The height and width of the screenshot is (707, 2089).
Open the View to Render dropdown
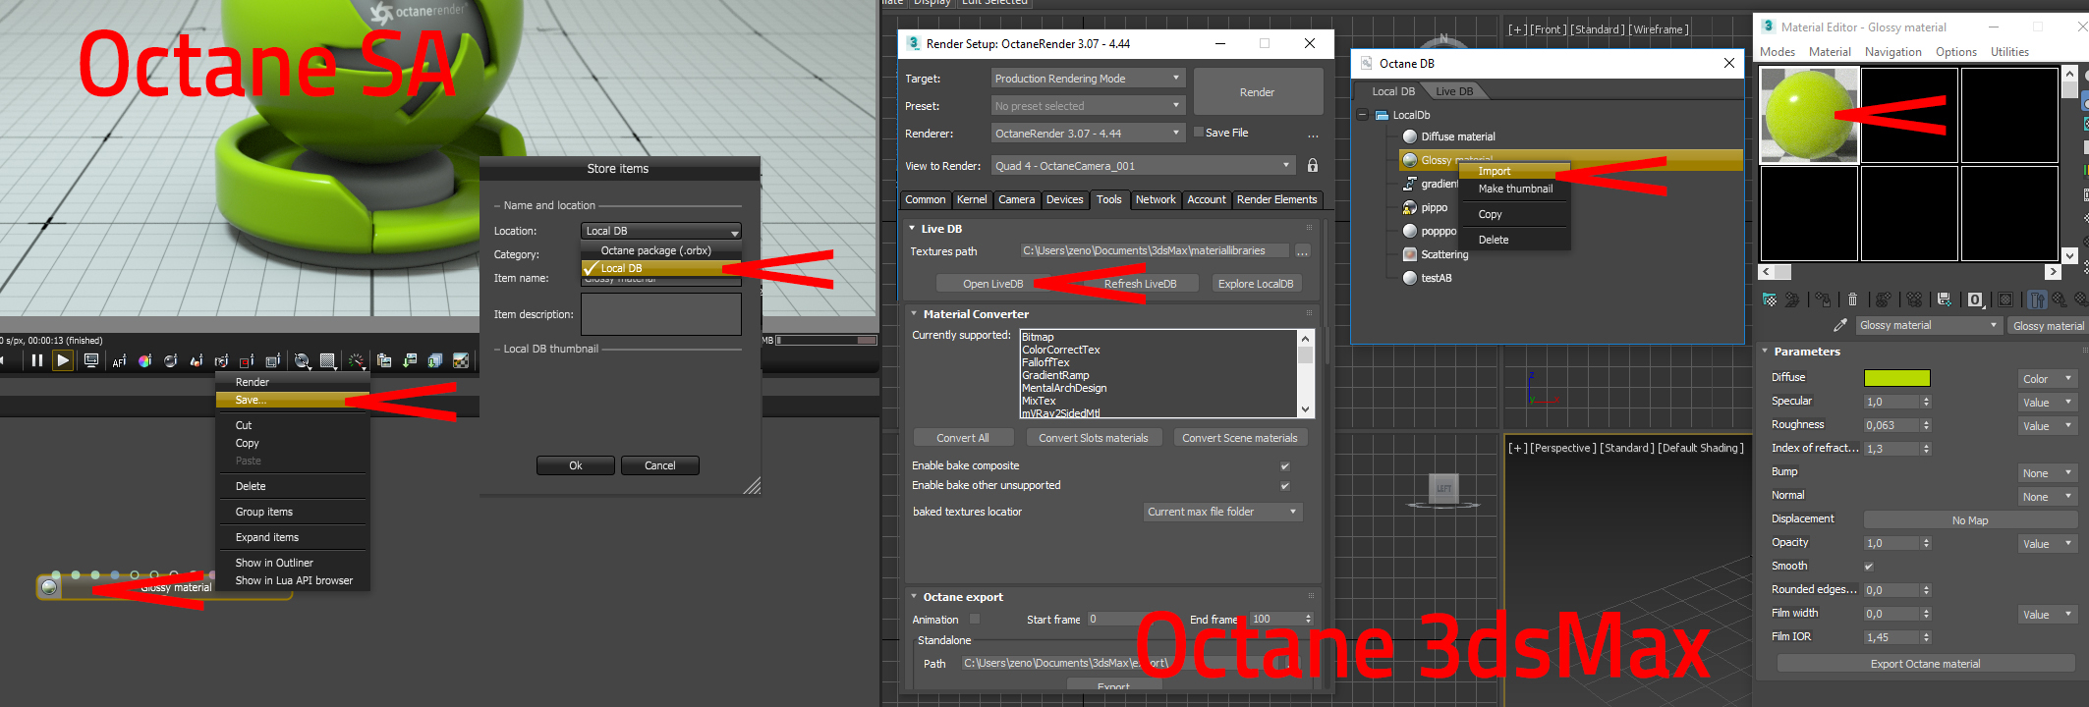coord(1144,166)
